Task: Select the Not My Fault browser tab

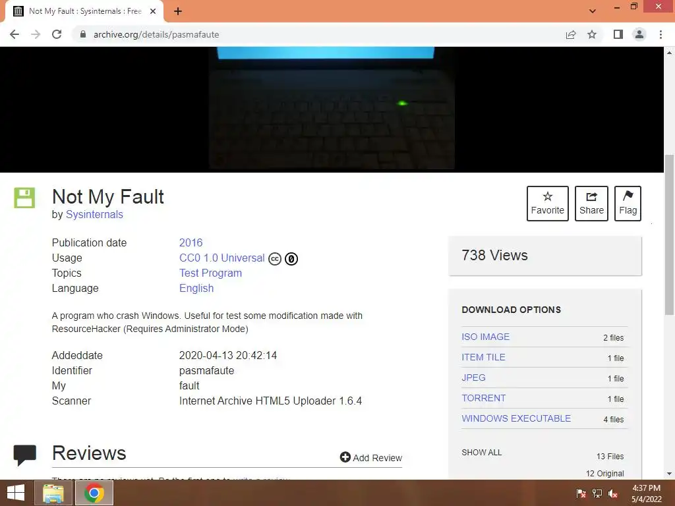Action: tap(84, 11)
